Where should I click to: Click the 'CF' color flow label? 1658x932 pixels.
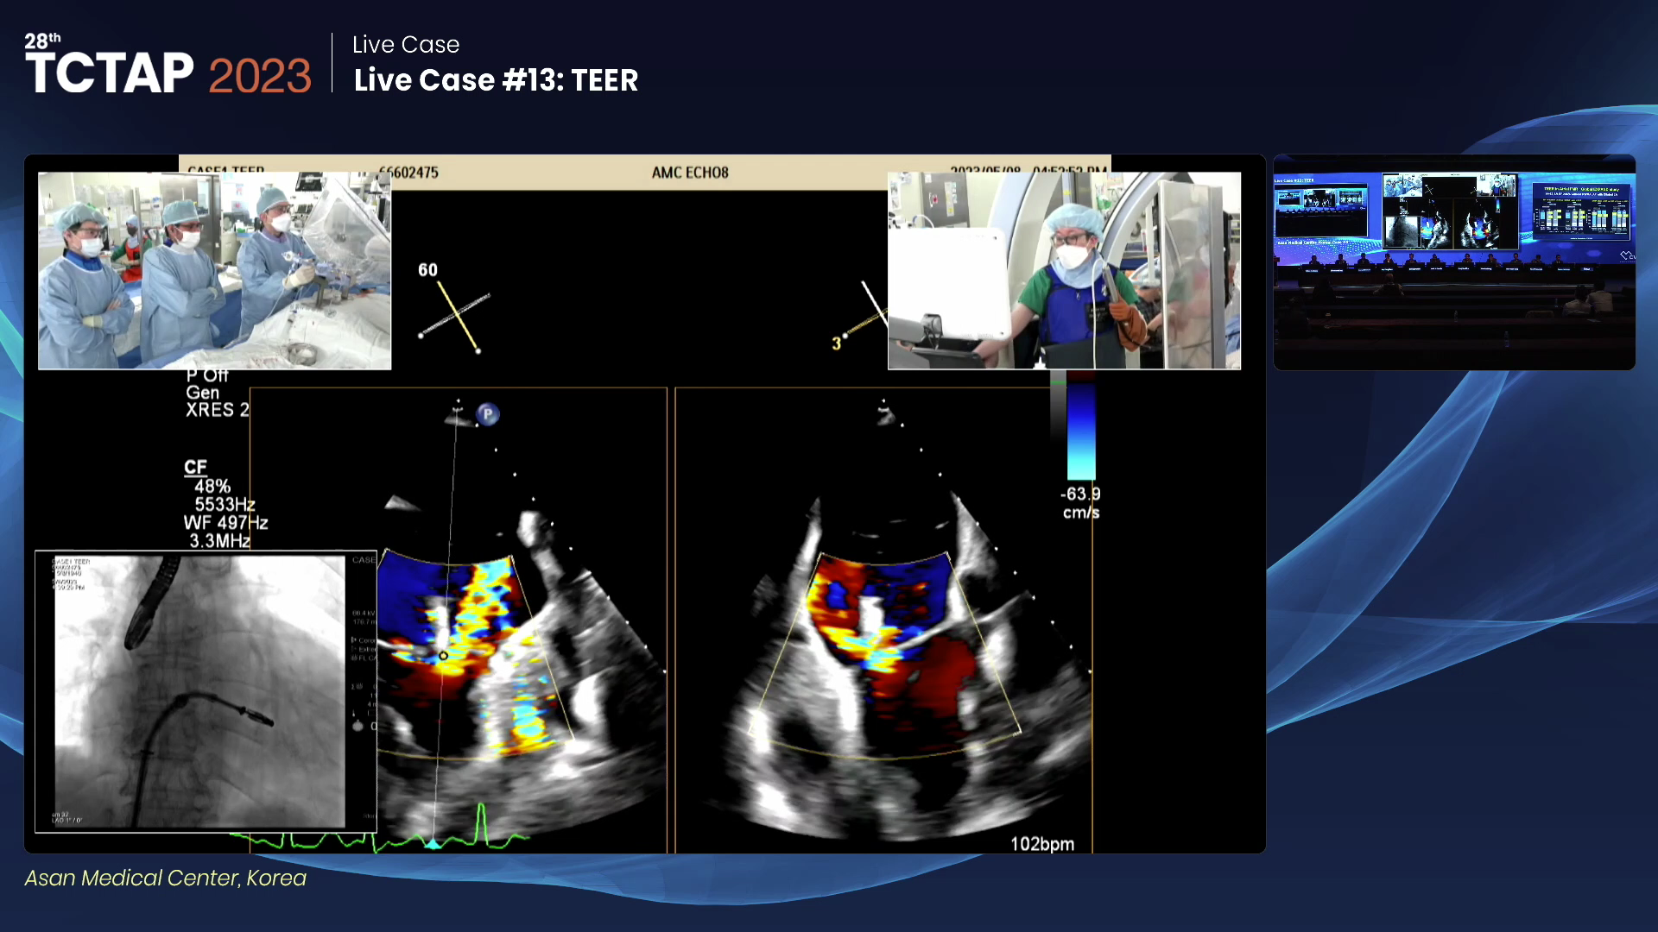point(195,467)
